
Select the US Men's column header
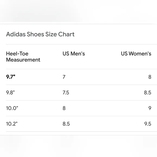(74, 54)
